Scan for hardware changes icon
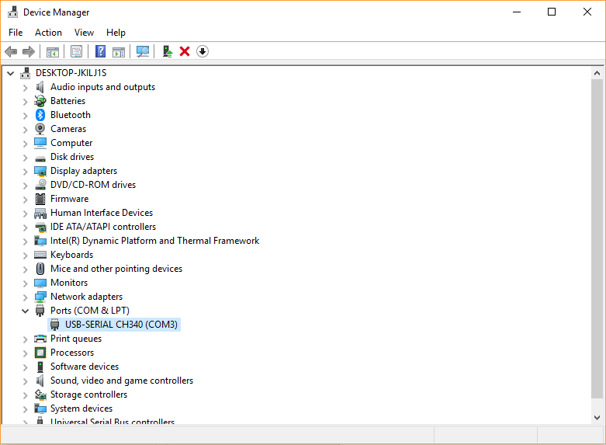The height and width of the screenshot is (445, 606). coord(143,51)
